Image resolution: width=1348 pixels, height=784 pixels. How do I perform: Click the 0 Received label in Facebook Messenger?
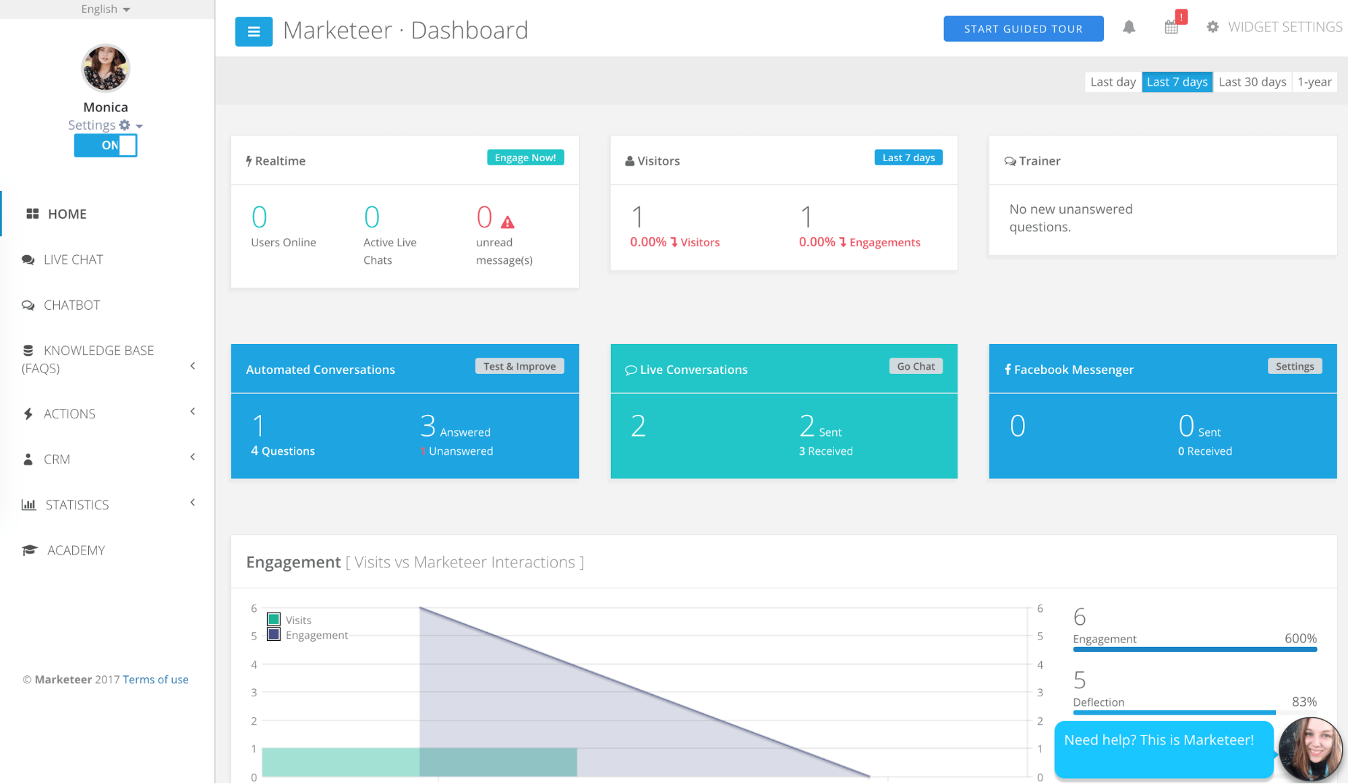(1204, 451)
